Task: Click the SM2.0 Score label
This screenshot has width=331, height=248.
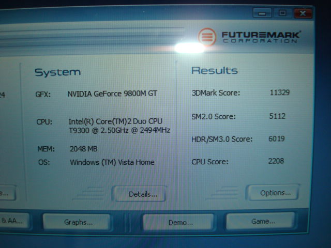Action: [214, 116]
